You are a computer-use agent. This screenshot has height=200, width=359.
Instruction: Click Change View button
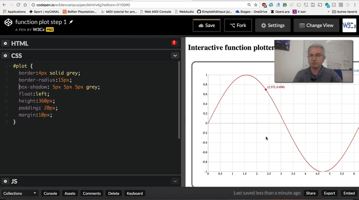click(316, 25)
